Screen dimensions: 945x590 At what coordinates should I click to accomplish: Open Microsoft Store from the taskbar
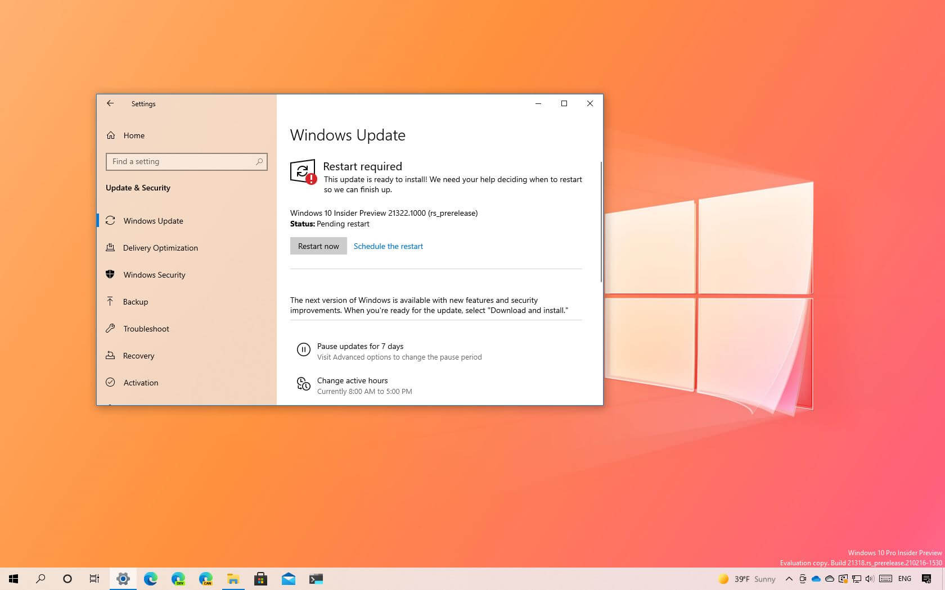coord(261,579)
